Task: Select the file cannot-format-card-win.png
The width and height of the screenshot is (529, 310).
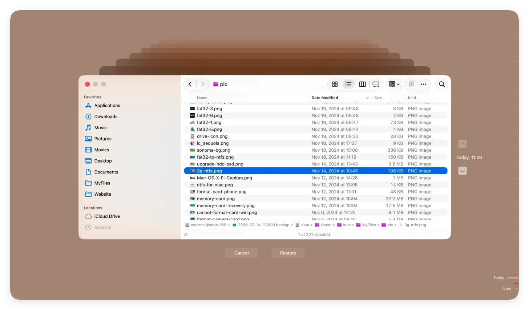Action: (x=315, y=212)
